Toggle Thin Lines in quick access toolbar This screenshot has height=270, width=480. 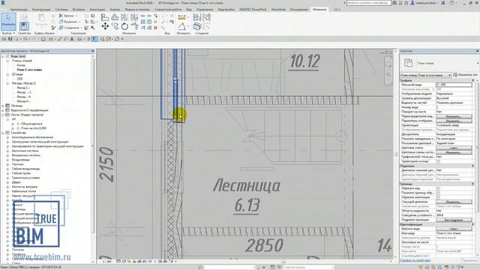click(x=94, y=39)
